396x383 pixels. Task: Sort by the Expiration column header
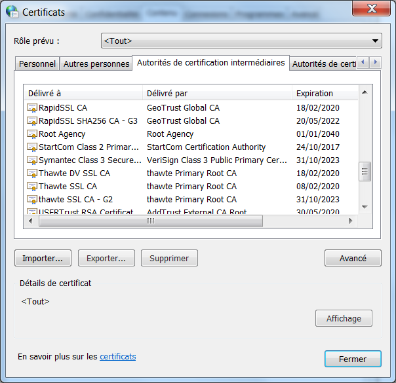click(x=325, y=93)
